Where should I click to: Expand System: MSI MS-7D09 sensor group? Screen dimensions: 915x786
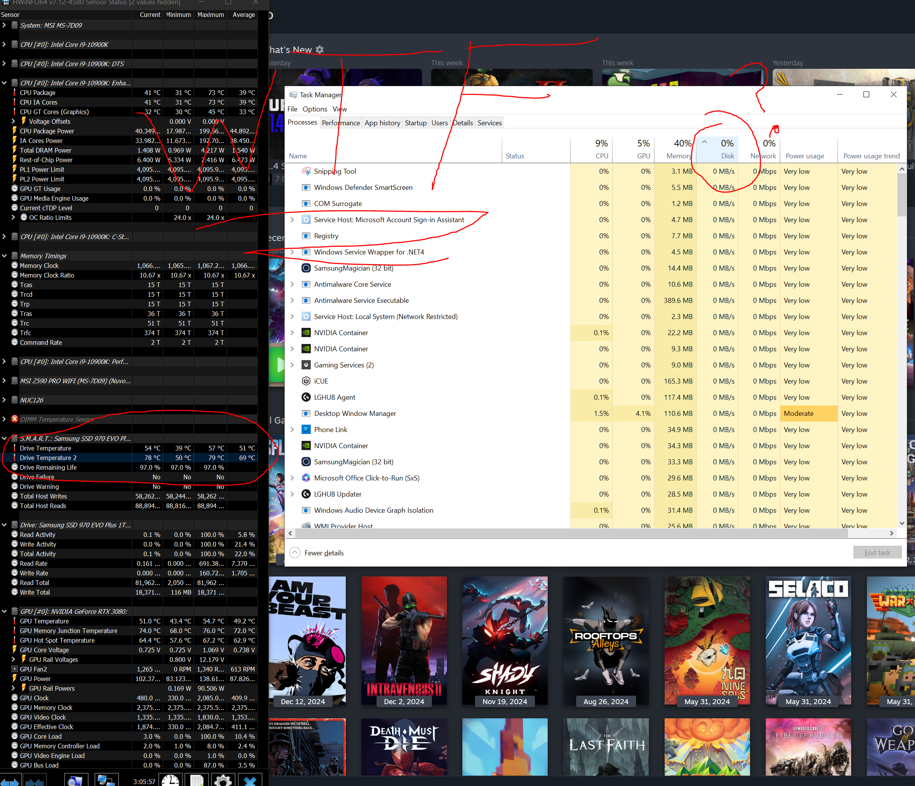coord(4,25)
